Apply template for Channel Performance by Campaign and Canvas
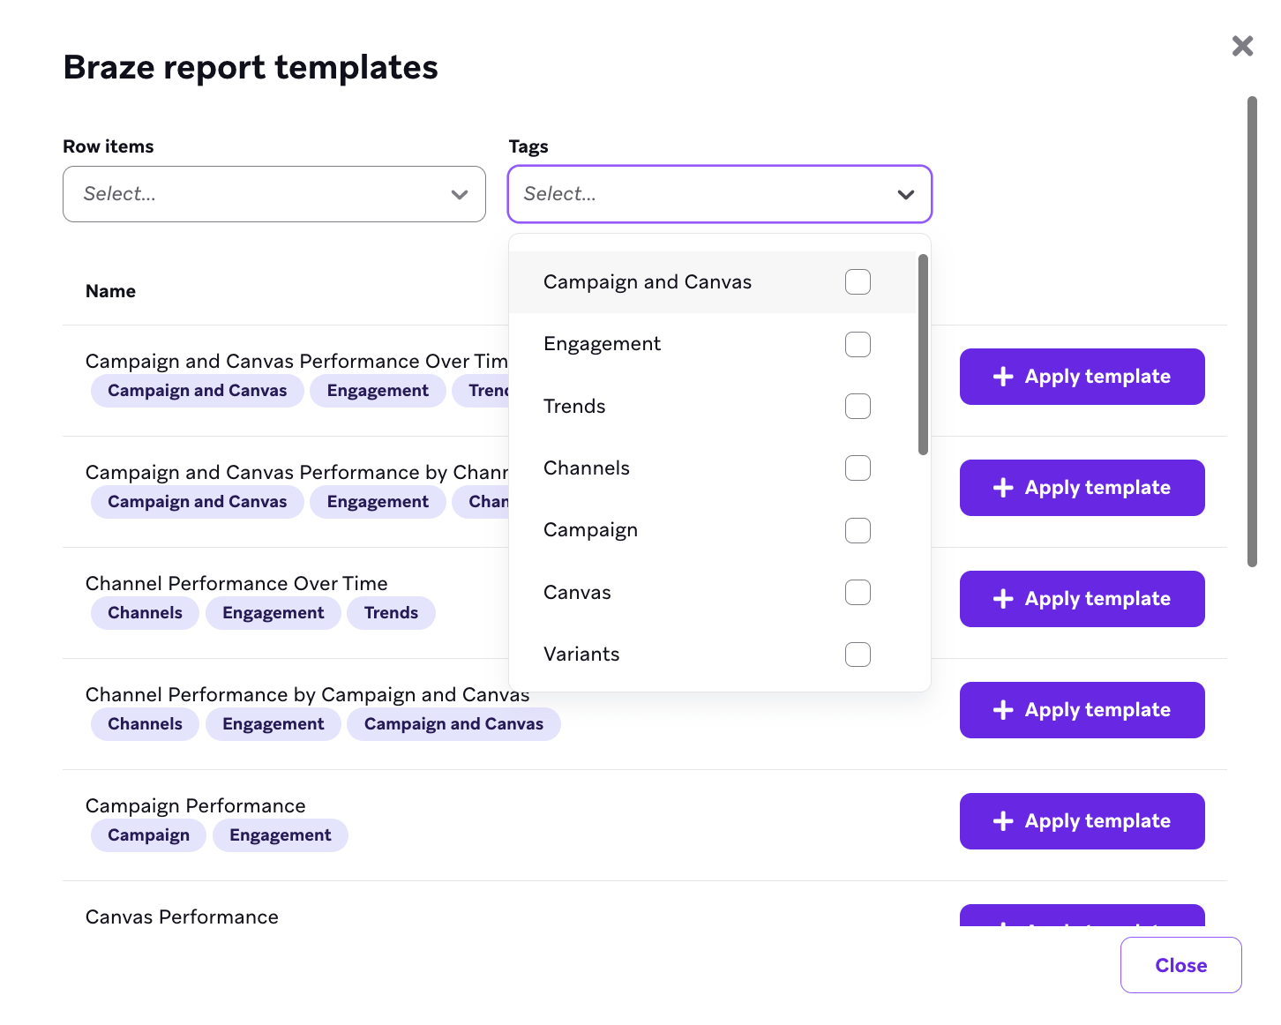Screen dimensions: 1281x1025 [x=1082, y=710]
